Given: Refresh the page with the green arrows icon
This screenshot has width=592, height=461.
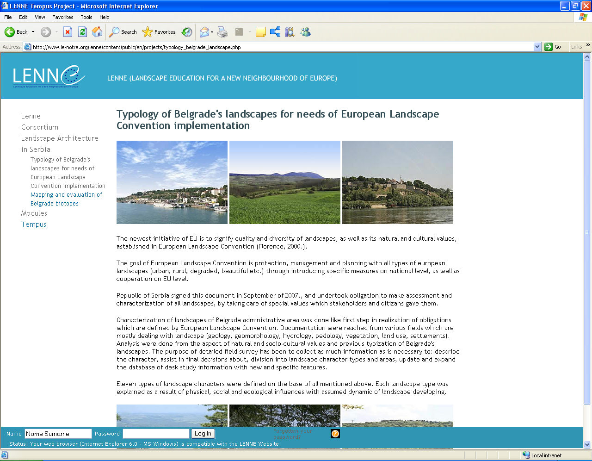Looking at the screenshot, I should (82, 32).
